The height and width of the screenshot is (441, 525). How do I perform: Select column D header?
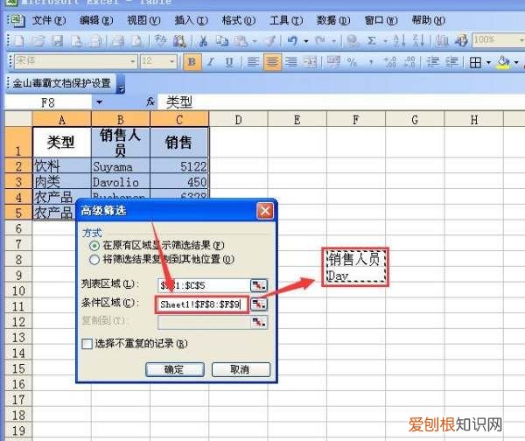click(x=238, y=120)
